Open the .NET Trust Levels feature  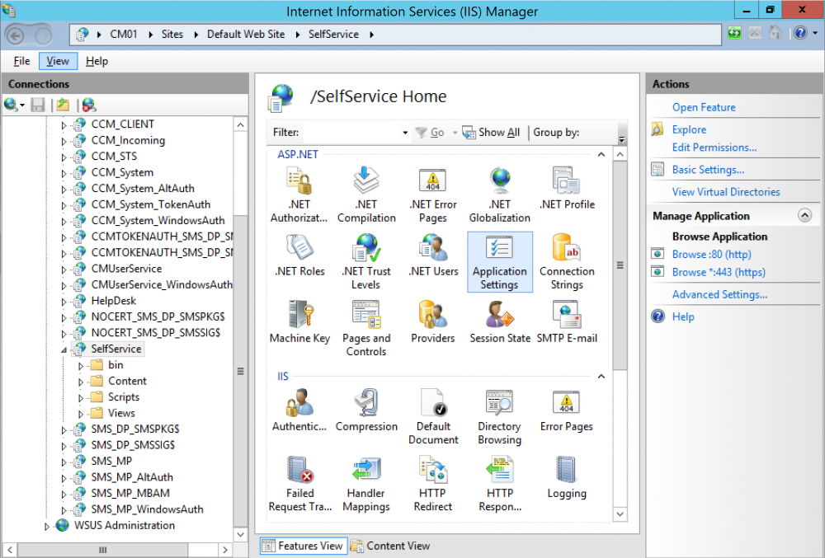366,261
